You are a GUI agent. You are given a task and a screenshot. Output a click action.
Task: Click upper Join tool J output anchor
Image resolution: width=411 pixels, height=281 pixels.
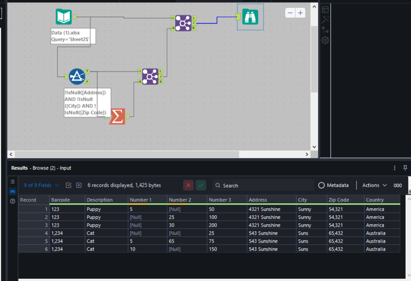(194, 23)
